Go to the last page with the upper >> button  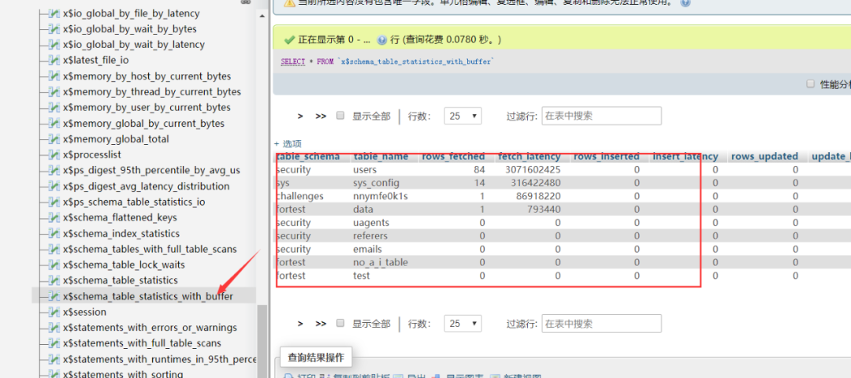pos(321,116)
